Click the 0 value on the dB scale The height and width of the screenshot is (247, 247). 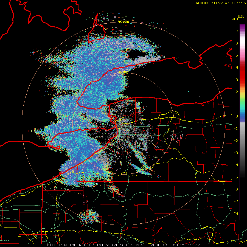237,116
